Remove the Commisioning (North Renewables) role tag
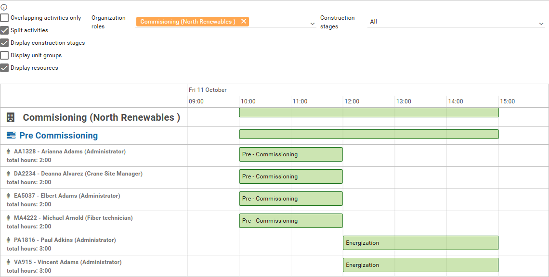549x277 pixels. click(244, 21)
